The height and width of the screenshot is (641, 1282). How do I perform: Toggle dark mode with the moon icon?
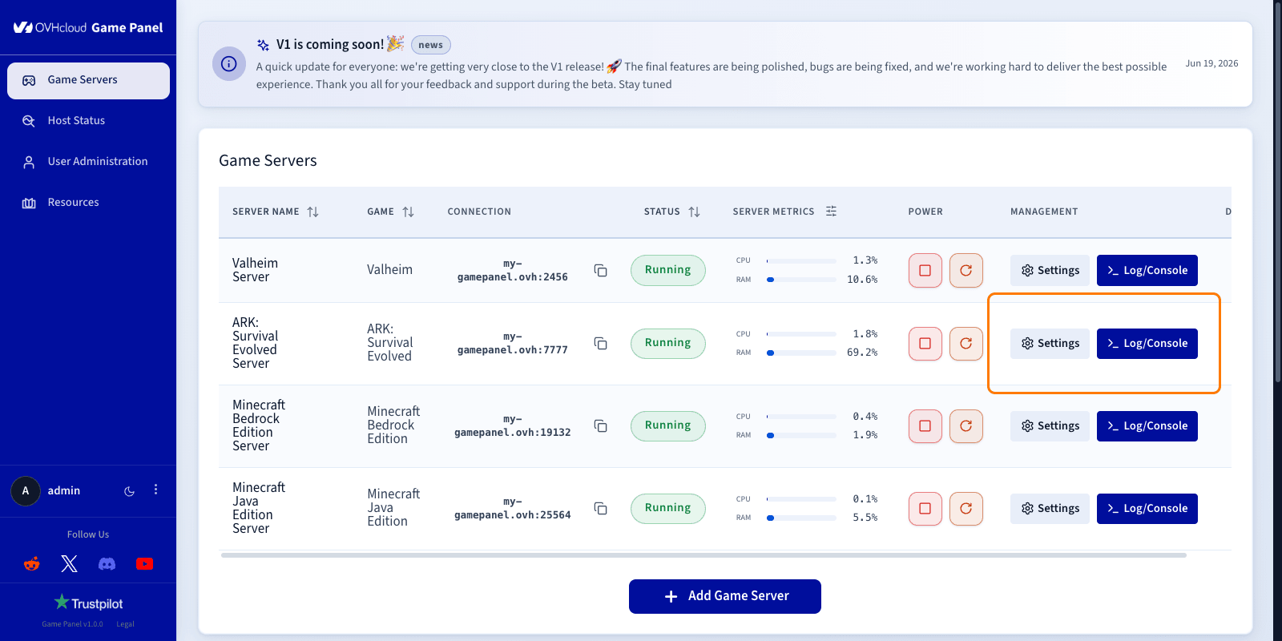point(129,491)
